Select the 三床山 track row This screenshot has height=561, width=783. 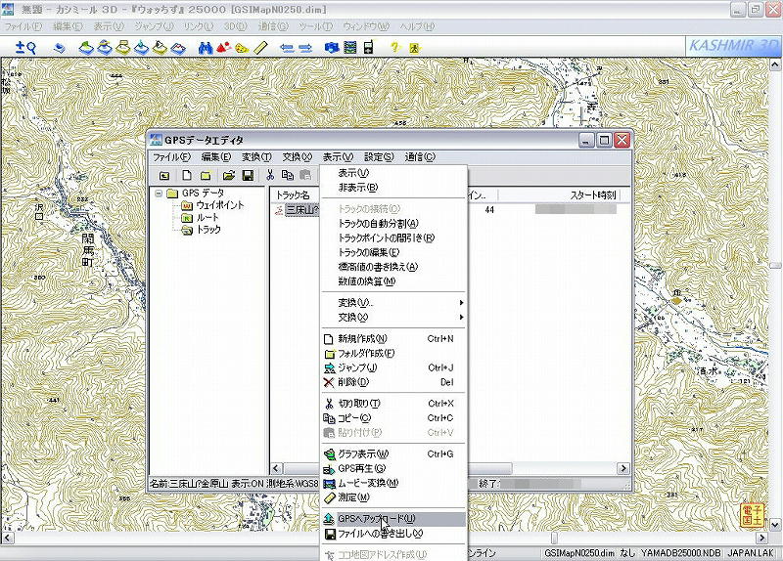[301, 210]
